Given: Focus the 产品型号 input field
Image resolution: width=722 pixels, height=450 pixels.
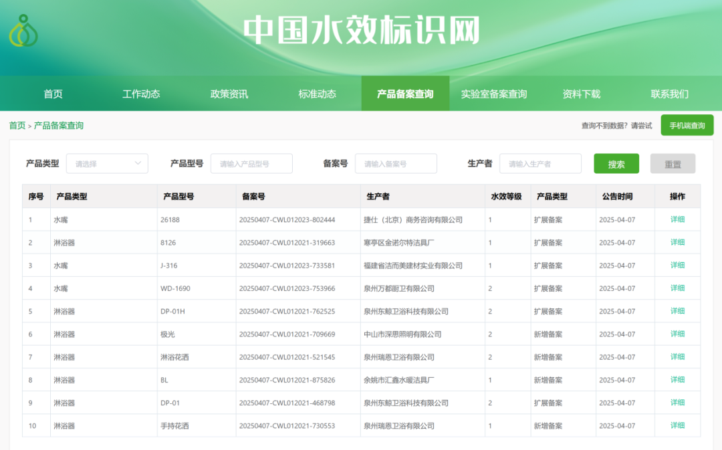Looking at the screenshot, I should coord(251,164).
